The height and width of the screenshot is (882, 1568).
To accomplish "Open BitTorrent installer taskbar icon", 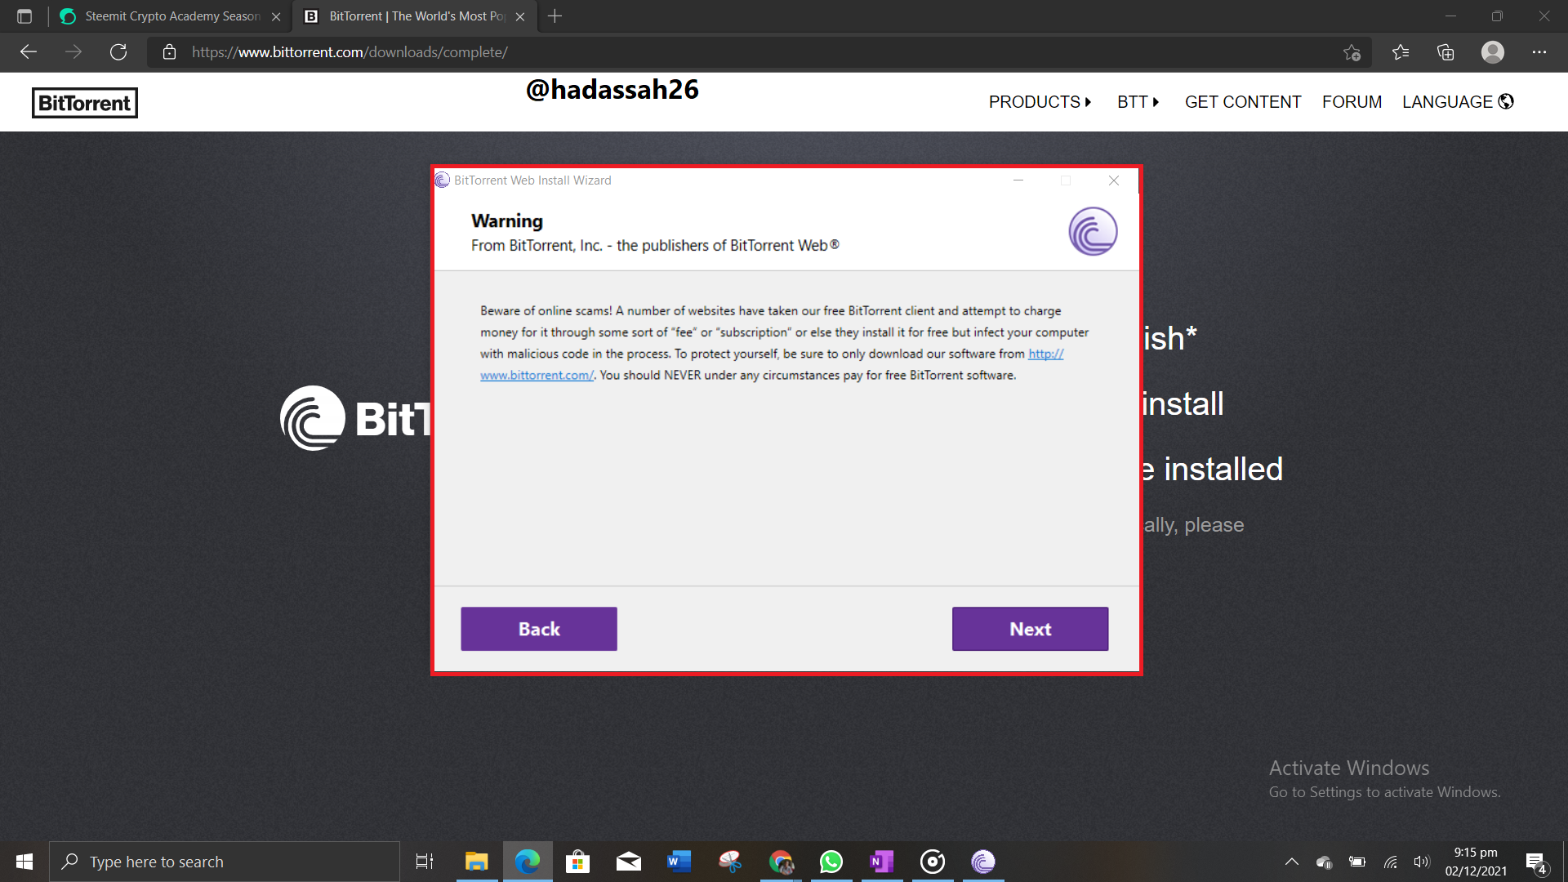I will pos(983,862).
